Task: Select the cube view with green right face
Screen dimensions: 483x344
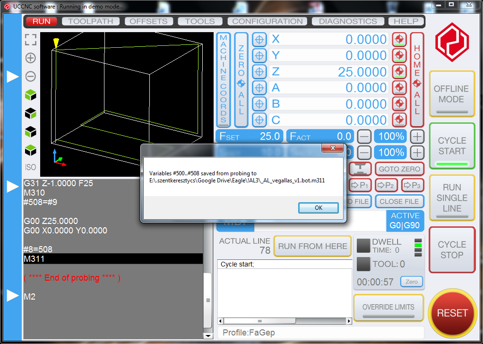Action: [31, 113]
